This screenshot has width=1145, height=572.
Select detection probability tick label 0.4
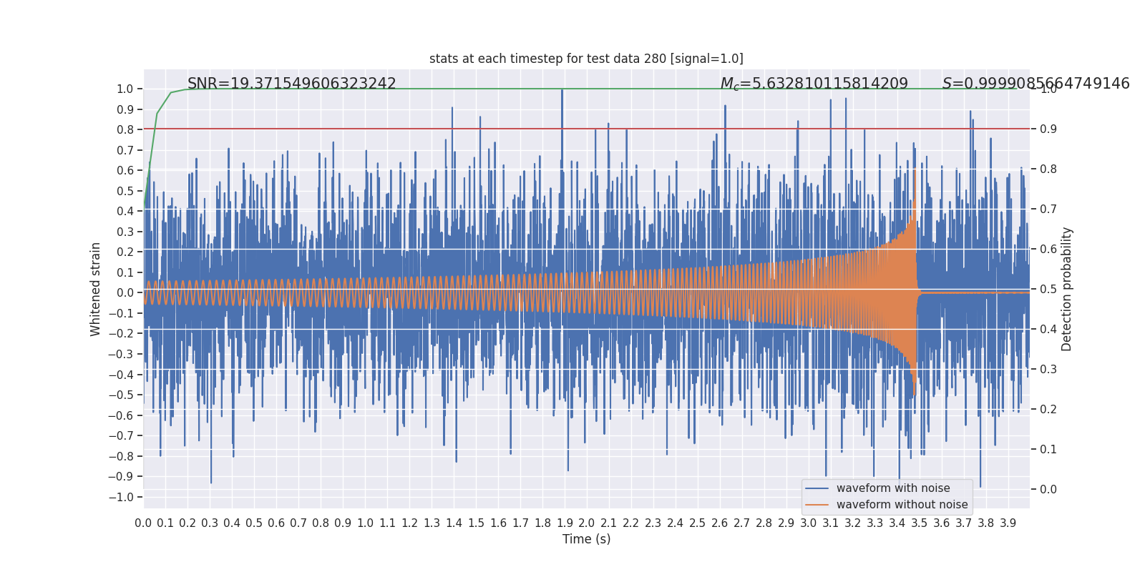(x=1048, y=329)
